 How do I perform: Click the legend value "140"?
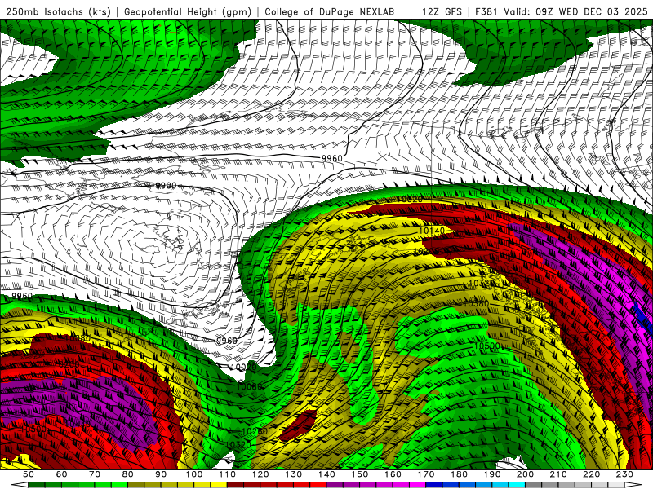pyautogui.click(x=326, y=474)
